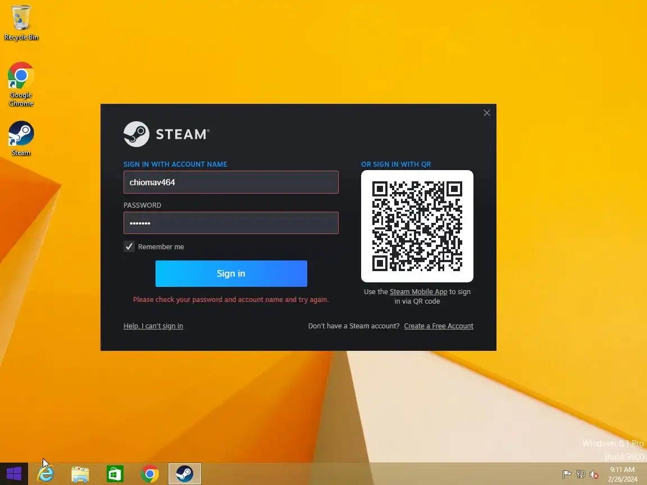
Task: Click the Steam logo in login window
Action: coord(166,134)
